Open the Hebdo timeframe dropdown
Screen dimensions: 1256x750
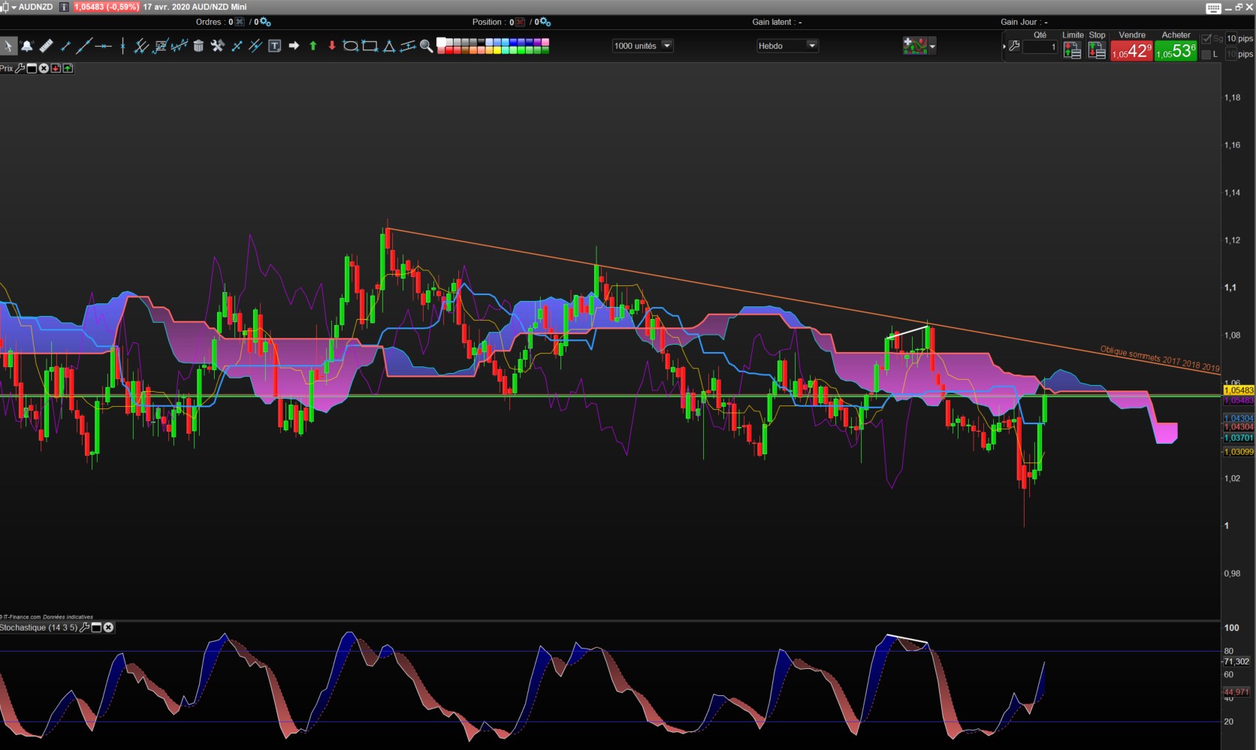pyautogui.click(x=811, y=46)
